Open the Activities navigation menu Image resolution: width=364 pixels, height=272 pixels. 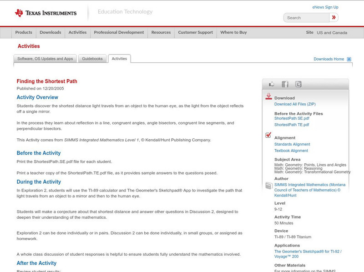pos(77,32)
